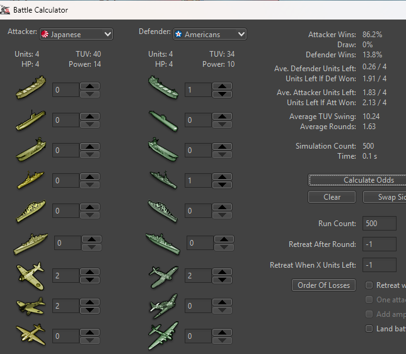Click the Japanese tactical bomber icon
This screenshot has width=406, height=354.
[x=31, y=306]
